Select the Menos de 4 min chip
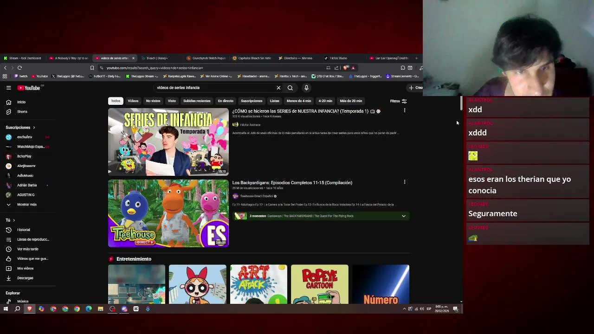 tap(299, 101)
